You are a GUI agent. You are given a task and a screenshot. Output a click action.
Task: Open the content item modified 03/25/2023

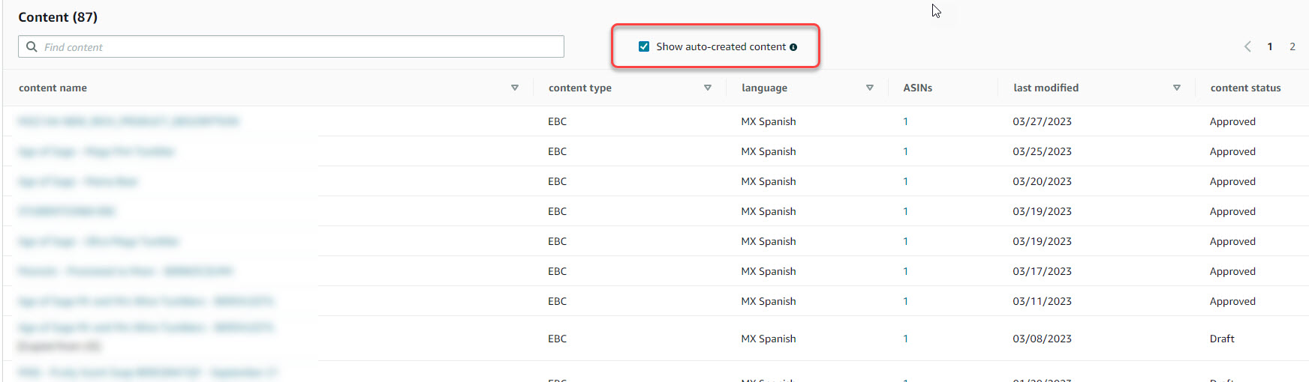pyautogui.click(x=96, y=151)
